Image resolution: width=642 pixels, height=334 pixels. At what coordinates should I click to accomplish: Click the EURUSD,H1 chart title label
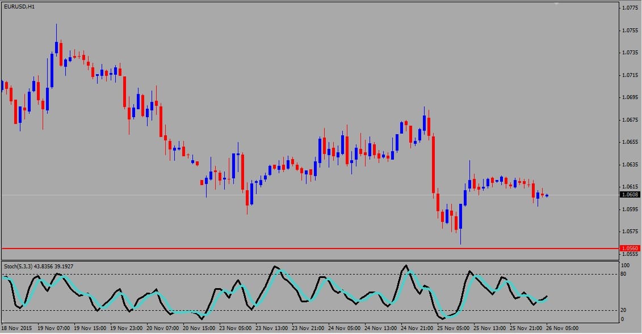19,7
